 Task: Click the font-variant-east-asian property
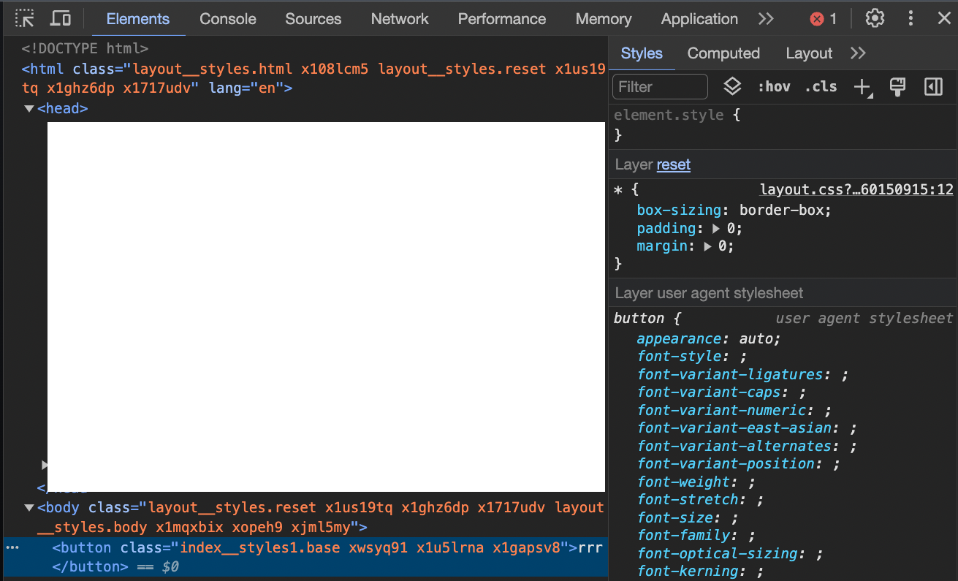tap(734, 428)
